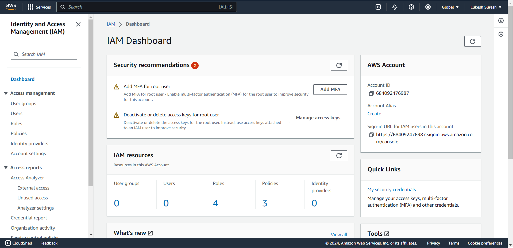This screenshot has width=513, height=248.
Task: Copy the IAM sign-in URL via copy icon
Action: [x=371, y=135]
